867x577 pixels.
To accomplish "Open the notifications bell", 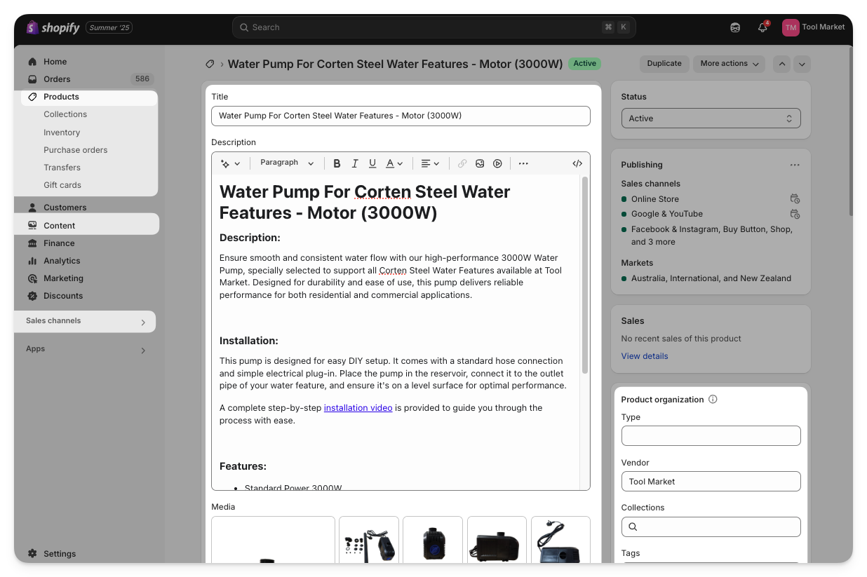I will click(762, 27).
